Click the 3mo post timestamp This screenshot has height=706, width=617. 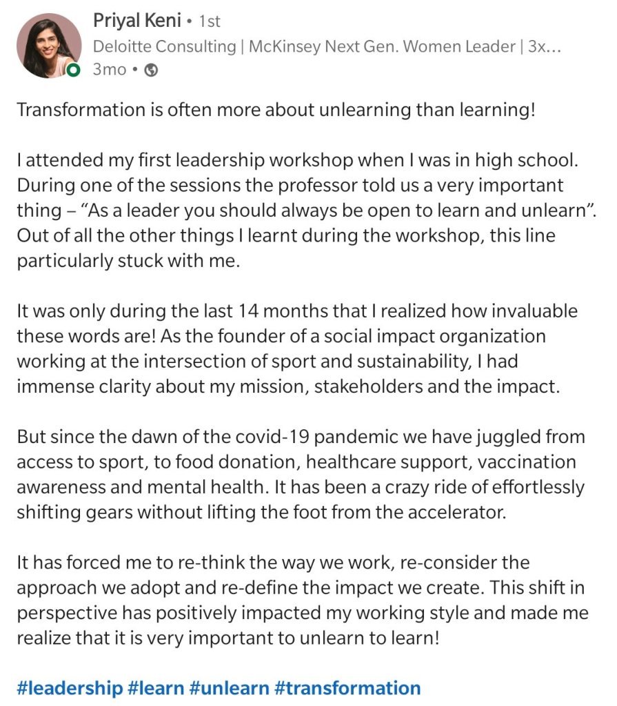click(110, 70)
